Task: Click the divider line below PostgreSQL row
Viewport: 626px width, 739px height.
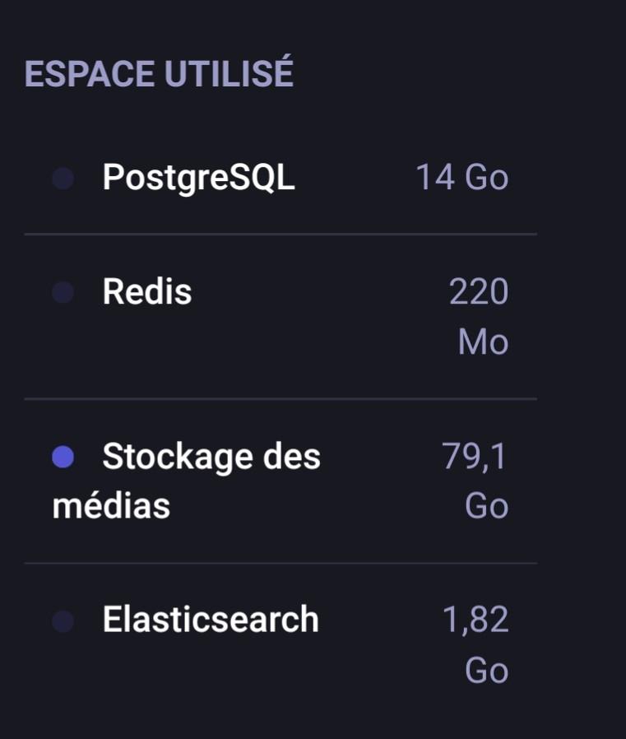Action: point(281,235)
